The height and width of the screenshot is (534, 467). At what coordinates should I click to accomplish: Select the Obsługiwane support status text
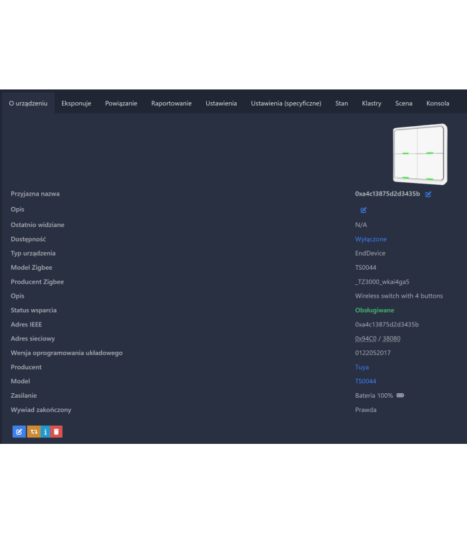[x=374, y=310]
